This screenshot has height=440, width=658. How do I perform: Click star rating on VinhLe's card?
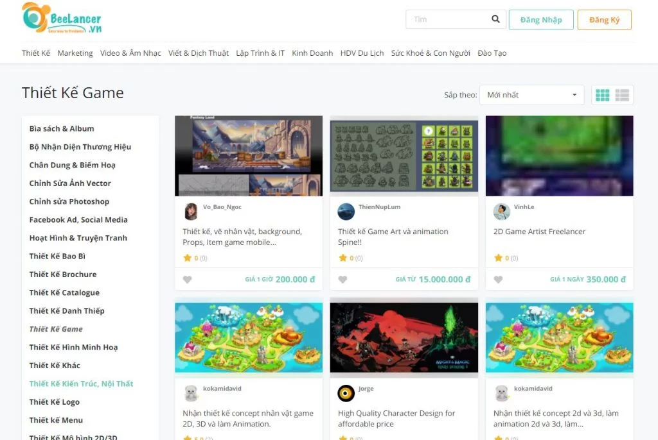[x=506, y=258]
